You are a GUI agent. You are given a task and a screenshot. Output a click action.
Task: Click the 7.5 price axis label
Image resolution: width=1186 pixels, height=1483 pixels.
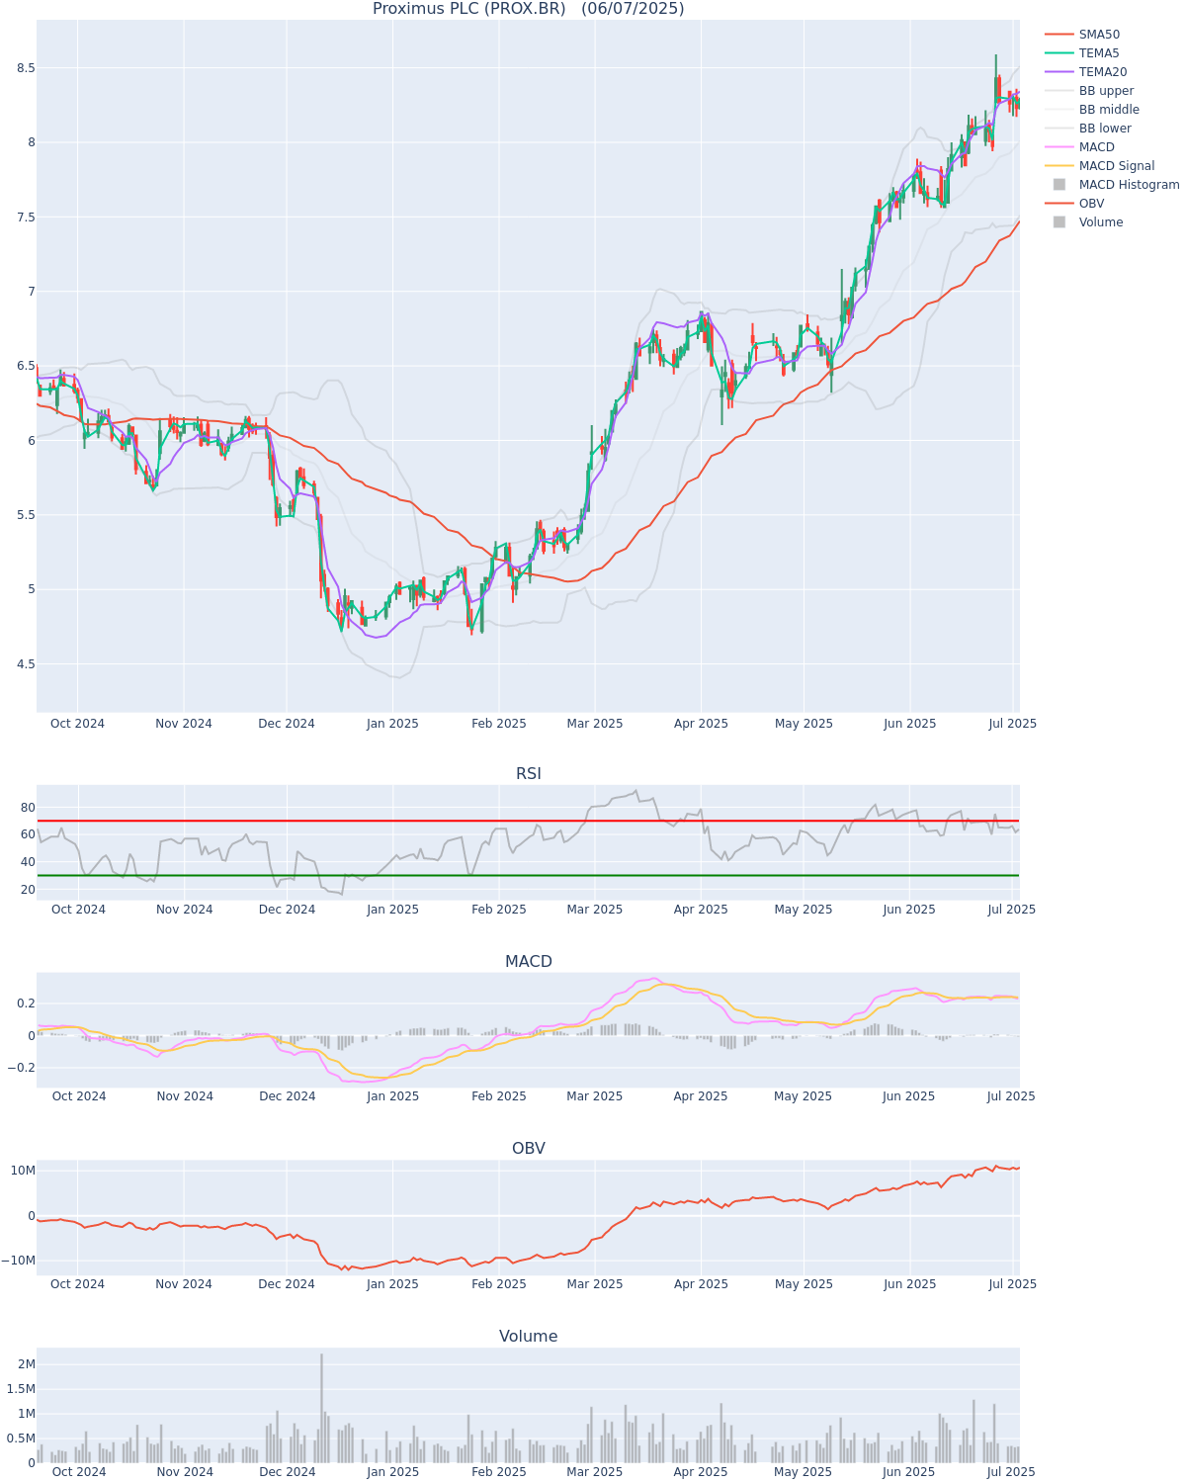pos(26,218)
